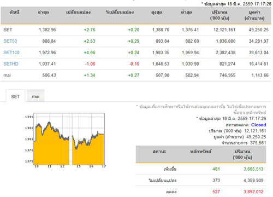273x197 pixels.
Task: Click the มูลค่า (ล้านบาท) column header
Action: 254,15
